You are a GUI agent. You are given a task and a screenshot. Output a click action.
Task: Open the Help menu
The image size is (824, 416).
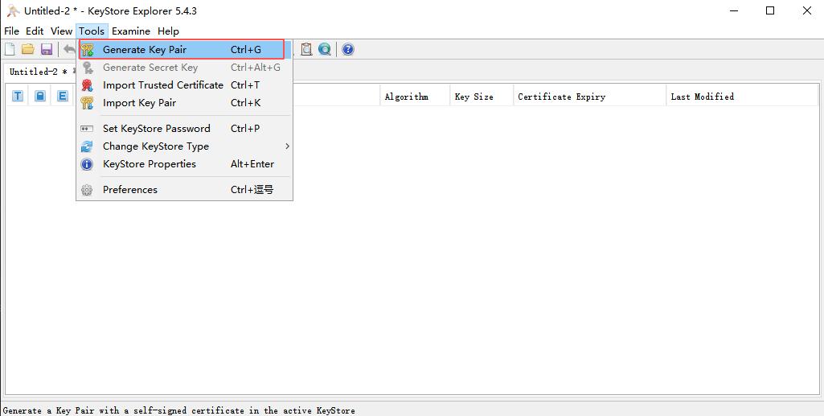(x=168, y=31)
